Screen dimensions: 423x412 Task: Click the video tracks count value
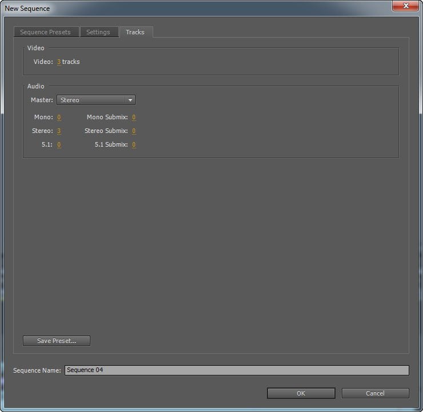(x=59, y=62)
